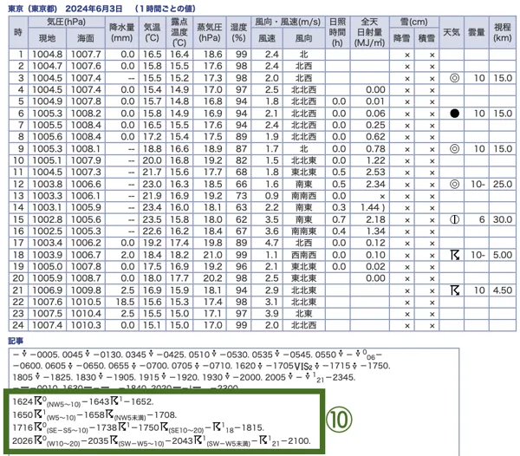Click precipitation 18.5 in the 22時 row
This screenshot has width=520, height=456.
click(125, 302)
